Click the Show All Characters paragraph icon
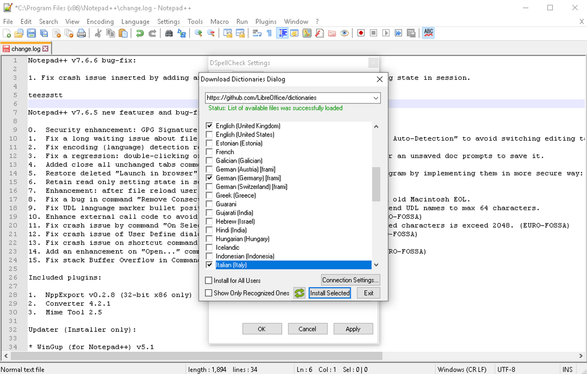The height and width of the screenshot is (374, 587). pos(268,33)
